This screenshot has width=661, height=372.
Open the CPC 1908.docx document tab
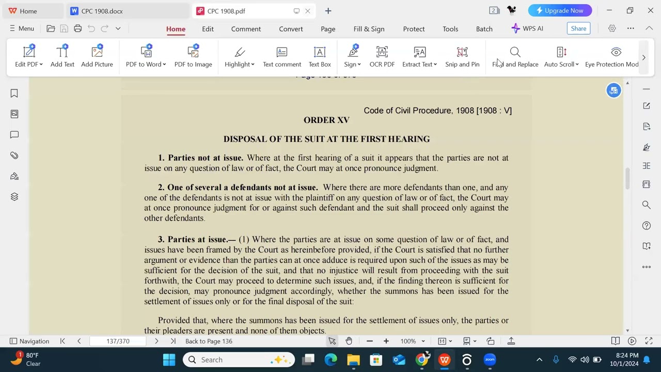(128, 11)
